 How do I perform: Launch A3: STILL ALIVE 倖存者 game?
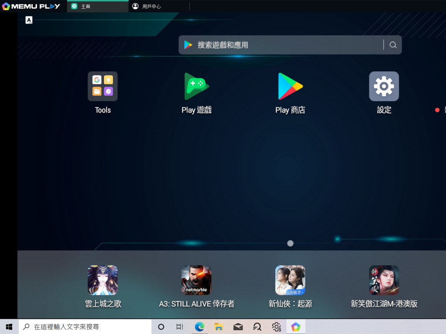click(196, 281)
